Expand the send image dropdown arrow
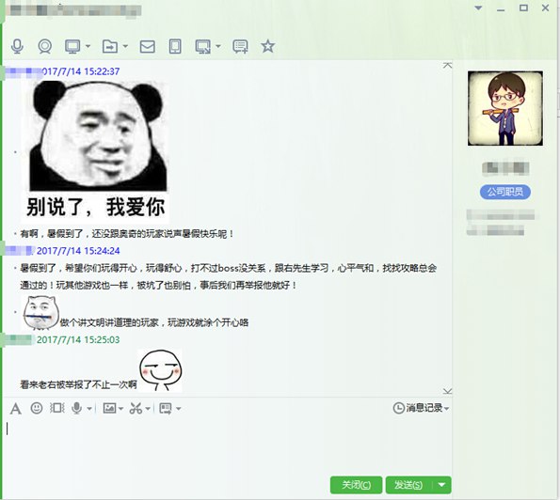The height and width of the screenshot is (500, 560). 120,409
